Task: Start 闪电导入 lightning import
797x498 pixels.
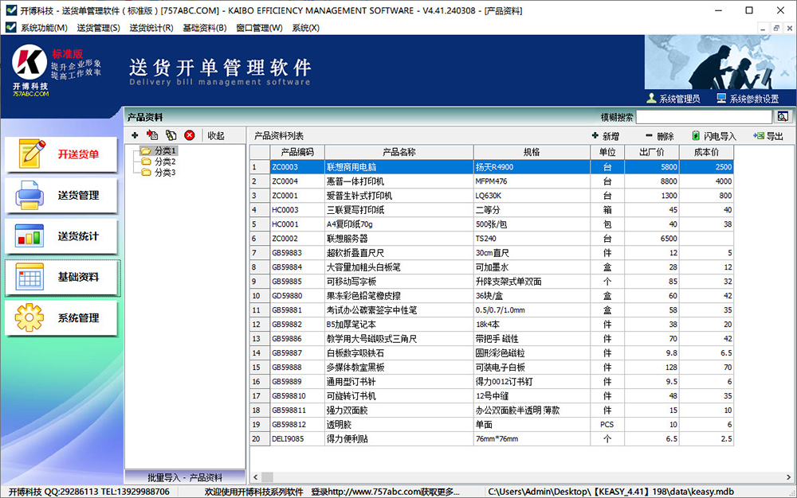Action: click(x=714, y=136)
